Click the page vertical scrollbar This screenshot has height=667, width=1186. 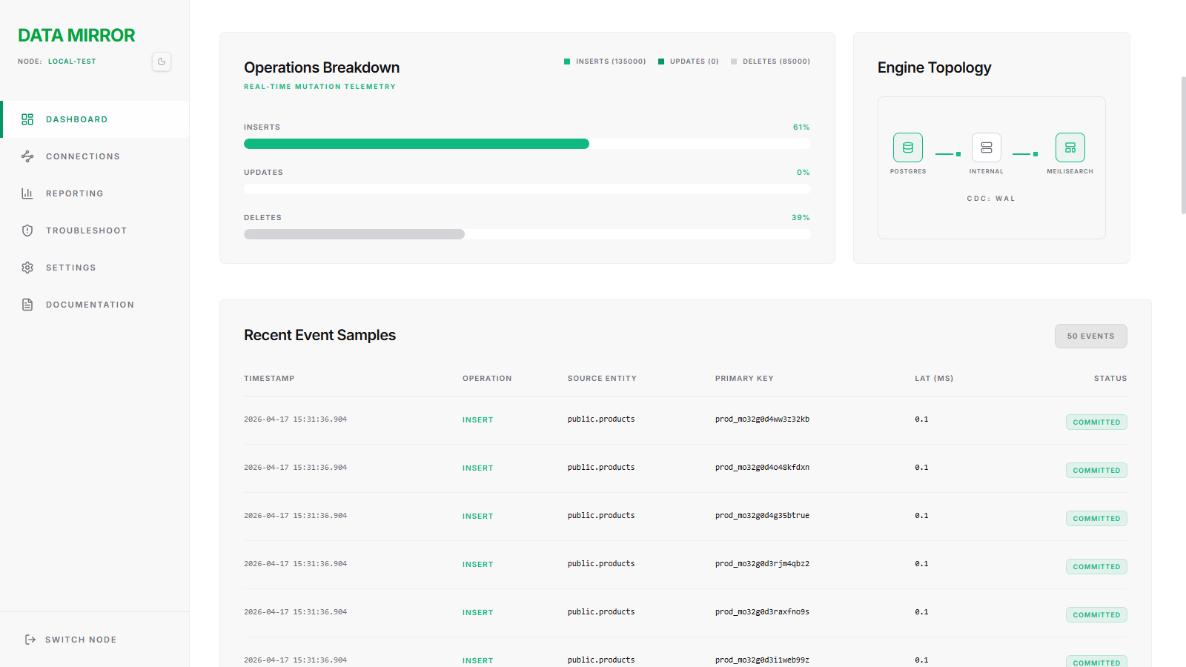(x=1183, y=145)
